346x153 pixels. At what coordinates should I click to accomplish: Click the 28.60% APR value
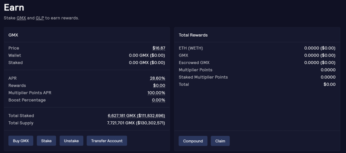(158, 78)
